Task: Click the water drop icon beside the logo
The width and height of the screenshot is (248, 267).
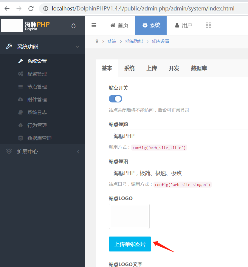Action: (73, 26)
